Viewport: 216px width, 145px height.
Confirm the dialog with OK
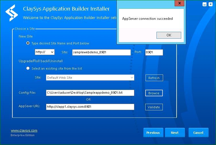(169, 35)
